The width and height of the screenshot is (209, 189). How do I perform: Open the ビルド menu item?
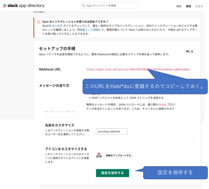click(199, 6)
